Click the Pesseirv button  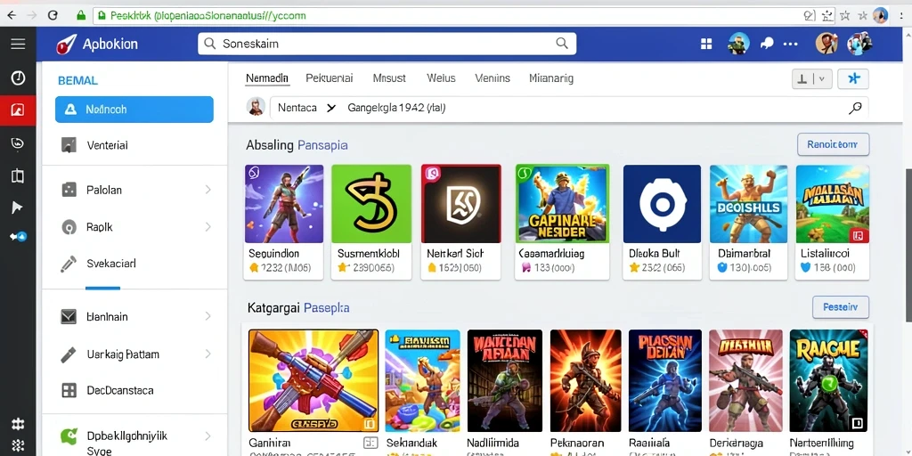point(841,306)
